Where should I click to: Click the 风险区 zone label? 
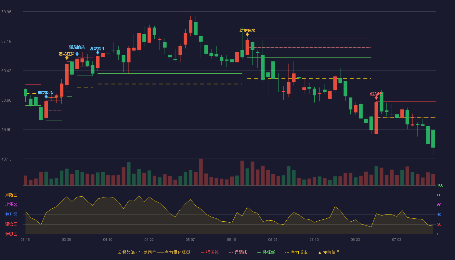click(11, 195)
